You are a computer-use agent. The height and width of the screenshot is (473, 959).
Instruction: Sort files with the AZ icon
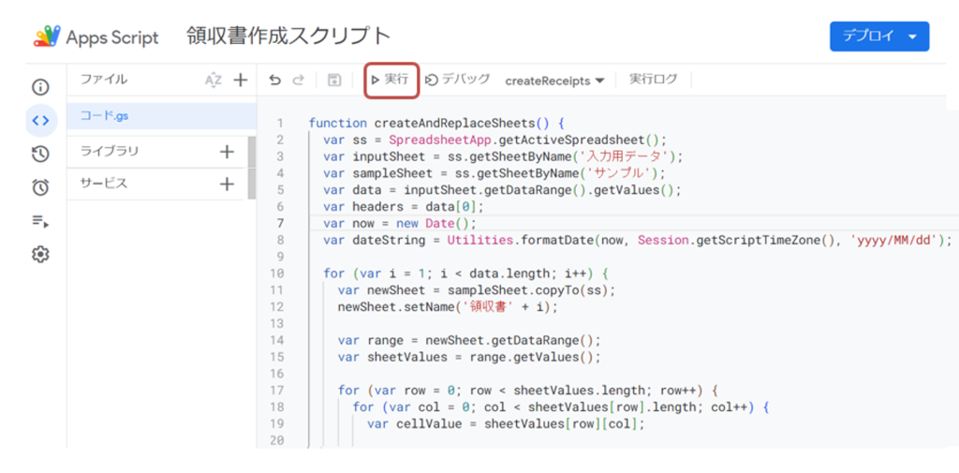click(214, 80)
